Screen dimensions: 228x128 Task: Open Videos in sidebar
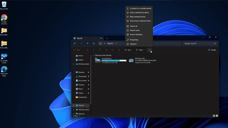[x=80, y=93]
